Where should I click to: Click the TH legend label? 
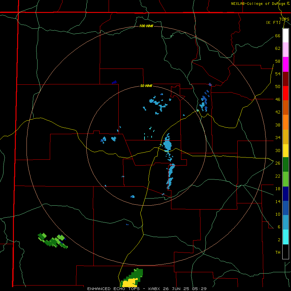tap(278, 252)
